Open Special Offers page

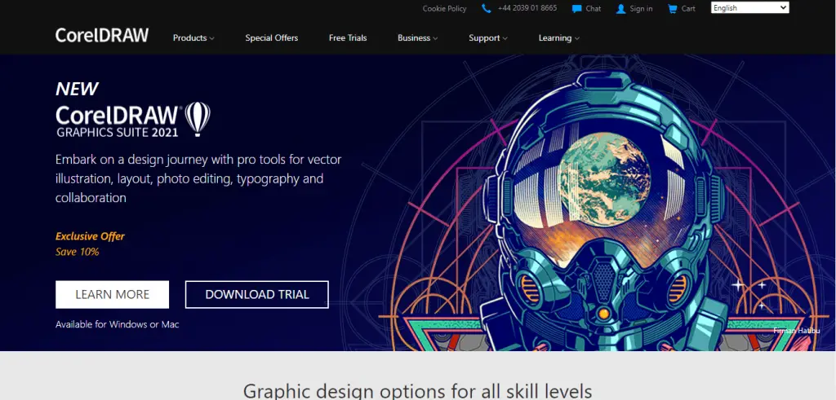click(x=271, y=37)
